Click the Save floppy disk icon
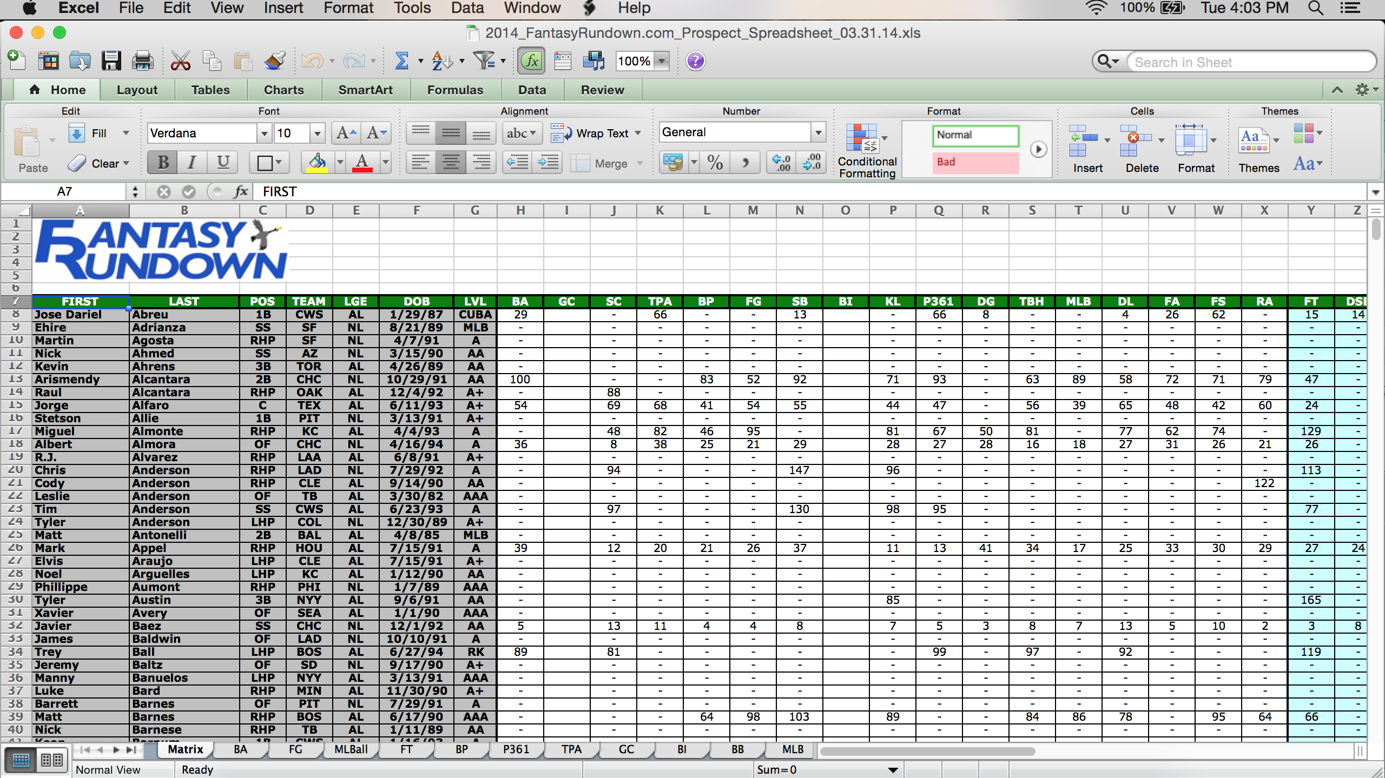Viewport: 1385px width, 778px height. (x=111, y=61)
